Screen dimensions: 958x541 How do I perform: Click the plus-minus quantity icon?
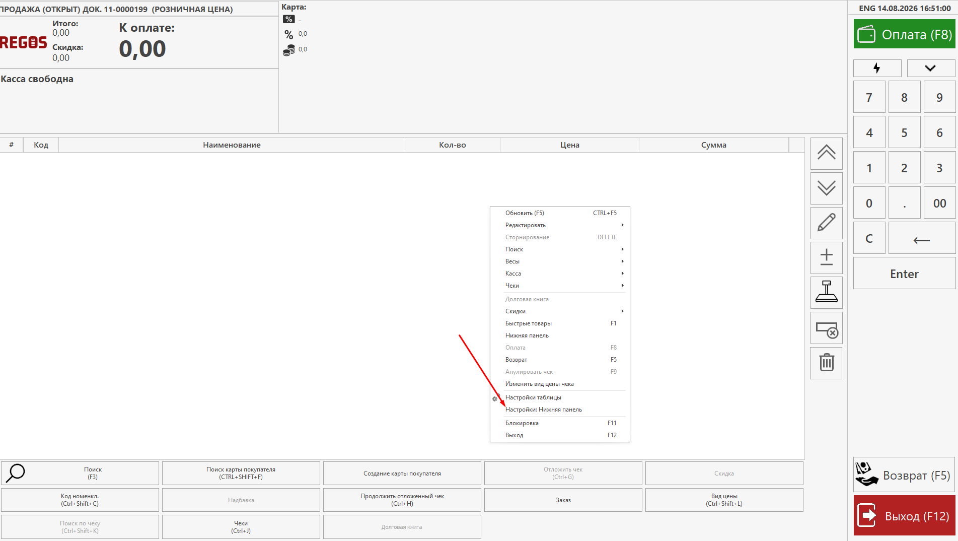coord(826,257)
